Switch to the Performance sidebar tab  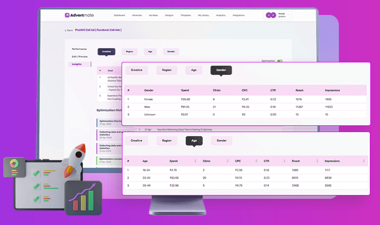coord(79,49)
